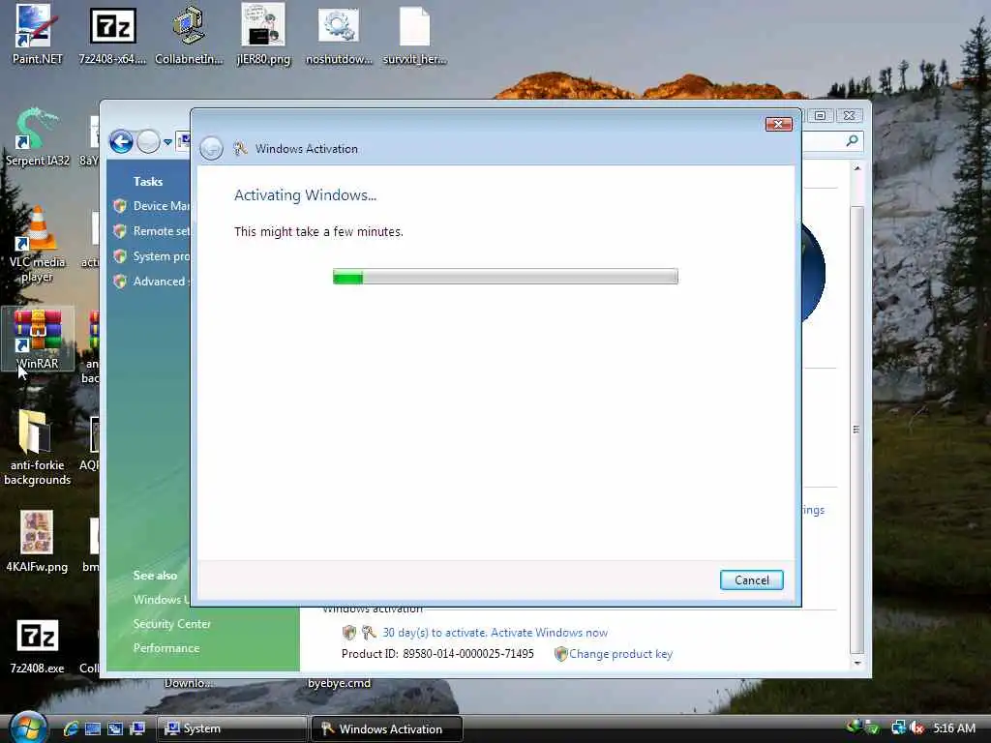Screen dimensions: 991x743
Task: Open Windows Update under See also
Action: (162, 599)
